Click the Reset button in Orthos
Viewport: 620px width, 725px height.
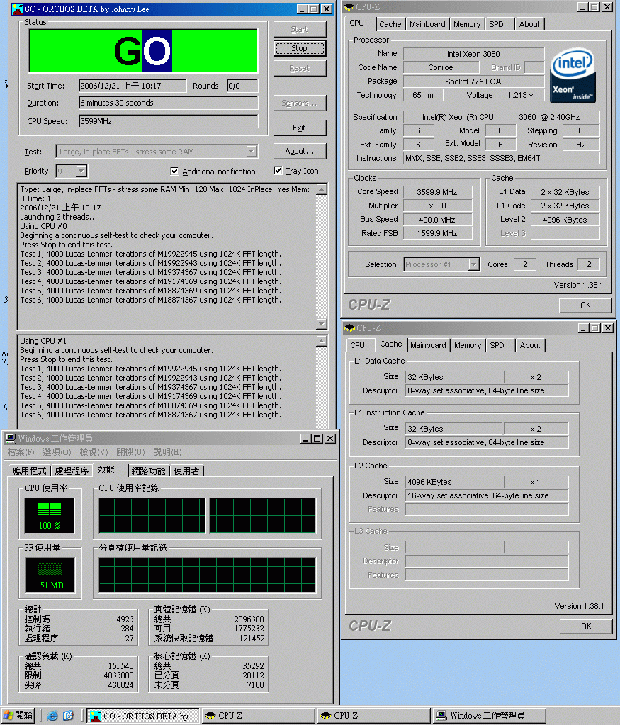point(300,69)
